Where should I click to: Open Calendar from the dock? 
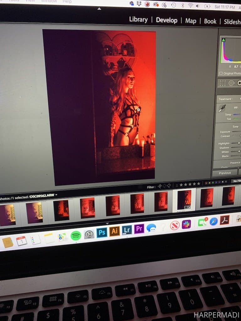coord(22,241)
